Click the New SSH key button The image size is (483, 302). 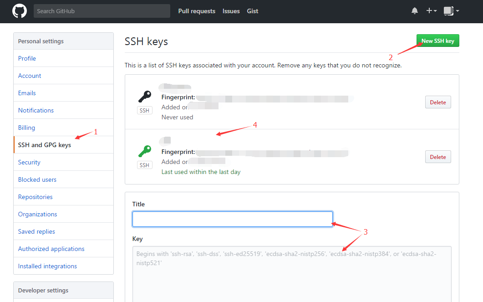438,41
